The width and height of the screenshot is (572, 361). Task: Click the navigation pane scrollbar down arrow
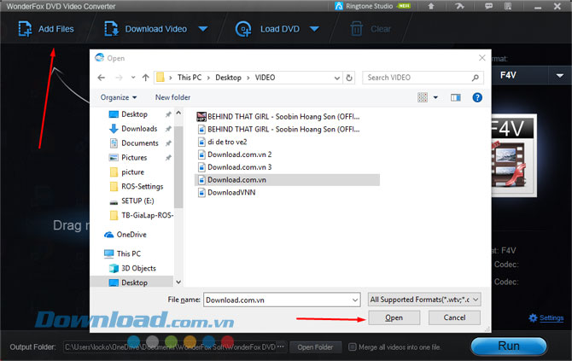click(x=178, y=282)
